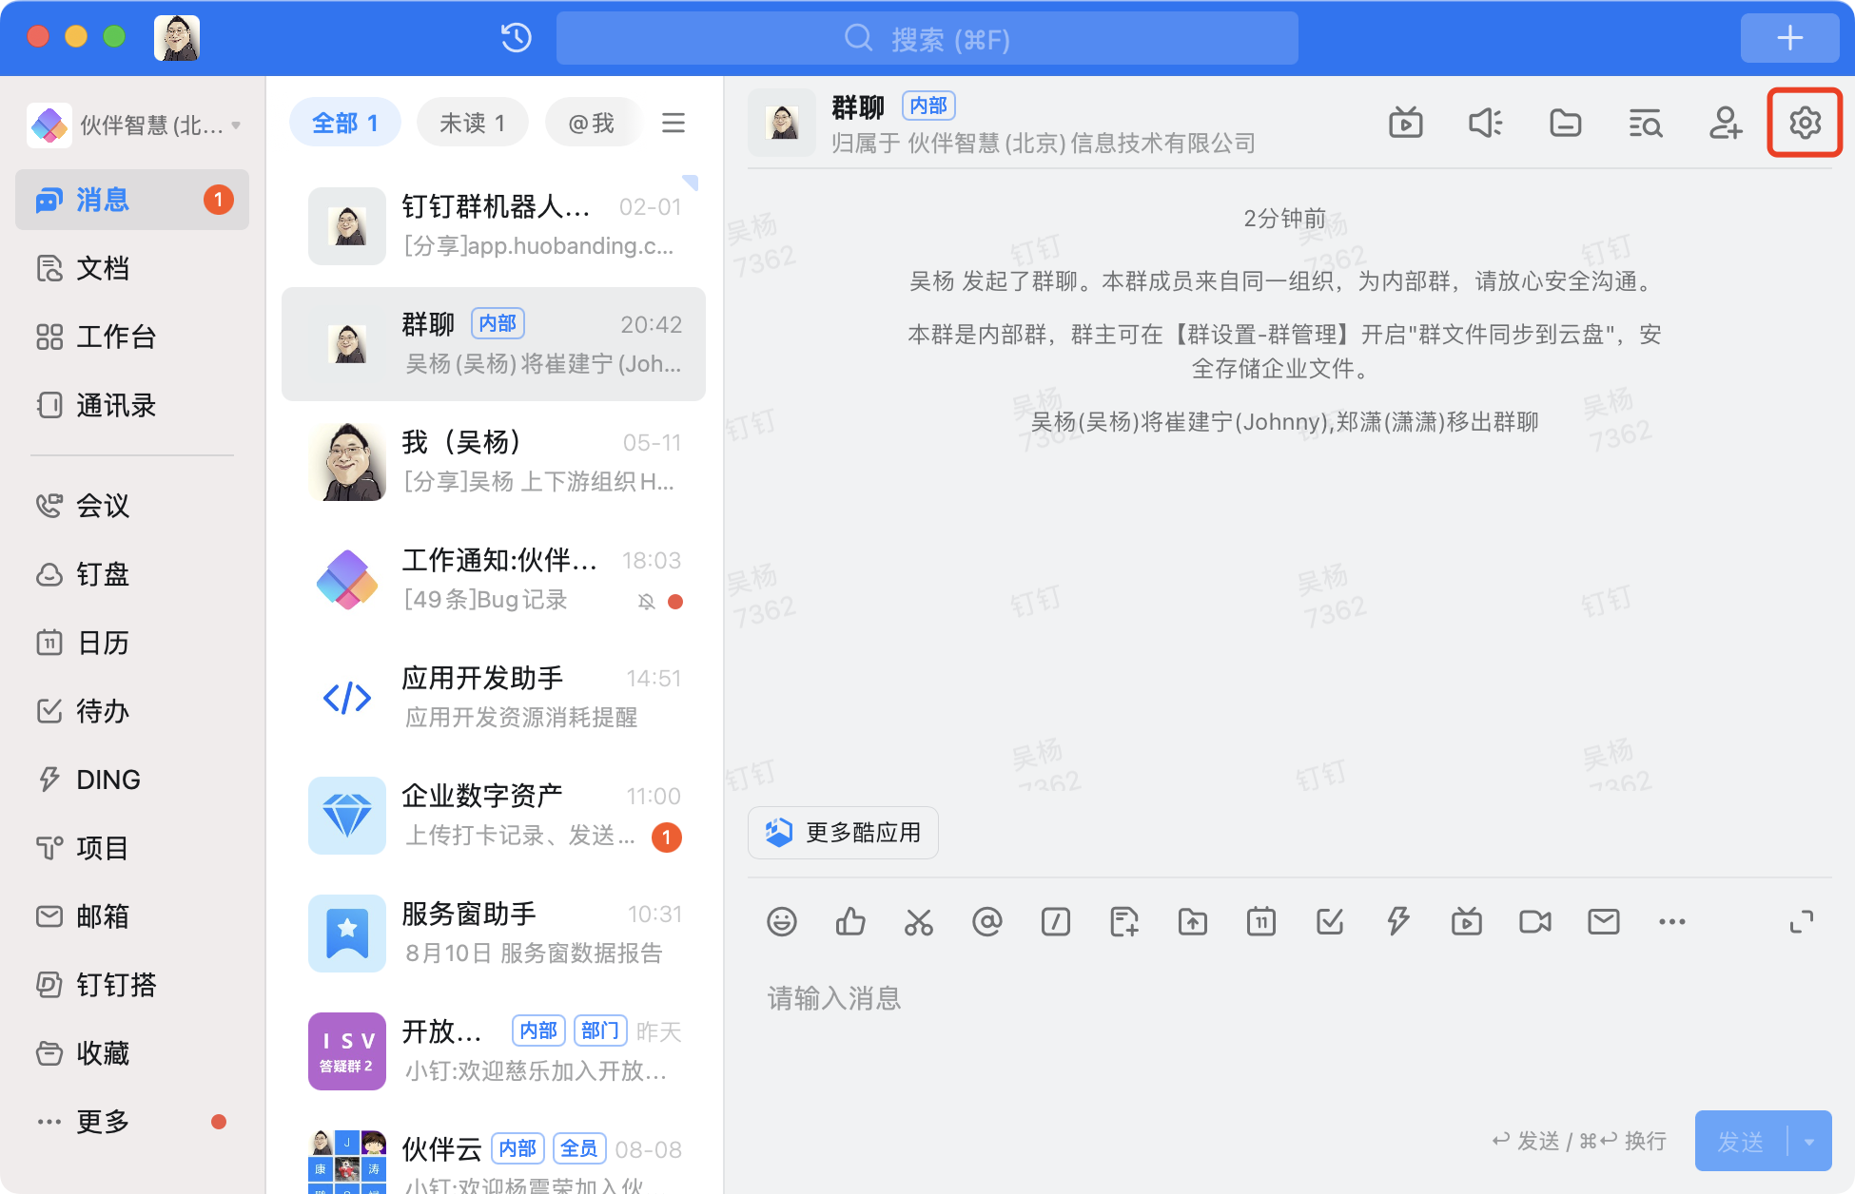The image size is (1855, 1194).
Task: Expand the message input area
Action: pyautogui.click(x=1802, y=921)
